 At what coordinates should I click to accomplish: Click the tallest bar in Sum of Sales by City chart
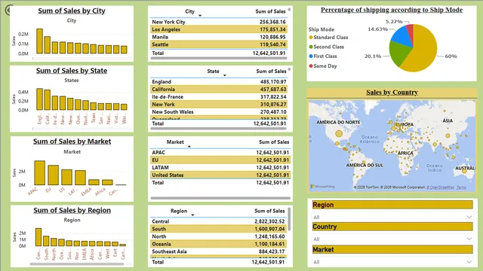click(39, 41)
